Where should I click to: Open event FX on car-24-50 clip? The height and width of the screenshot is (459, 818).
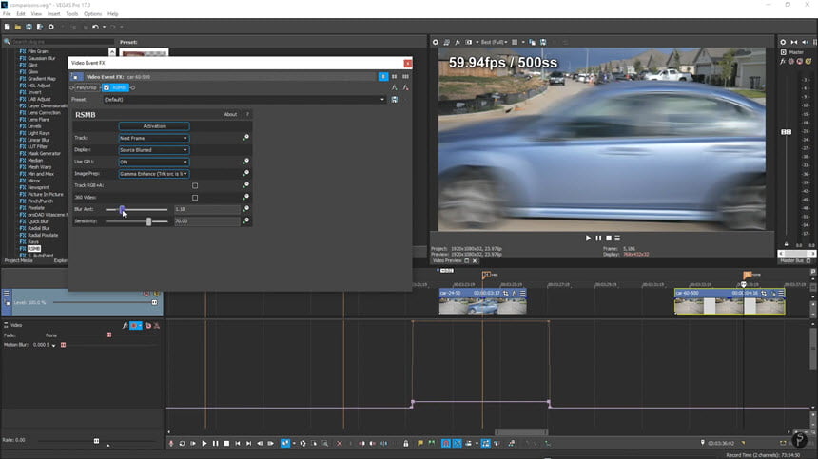pyautogui.click(x=515, y=294)
